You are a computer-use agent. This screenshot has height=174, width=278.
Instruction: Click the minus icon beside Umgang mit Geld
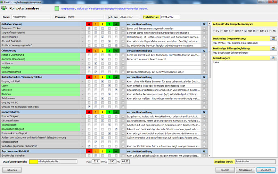(x=83, y=81)
